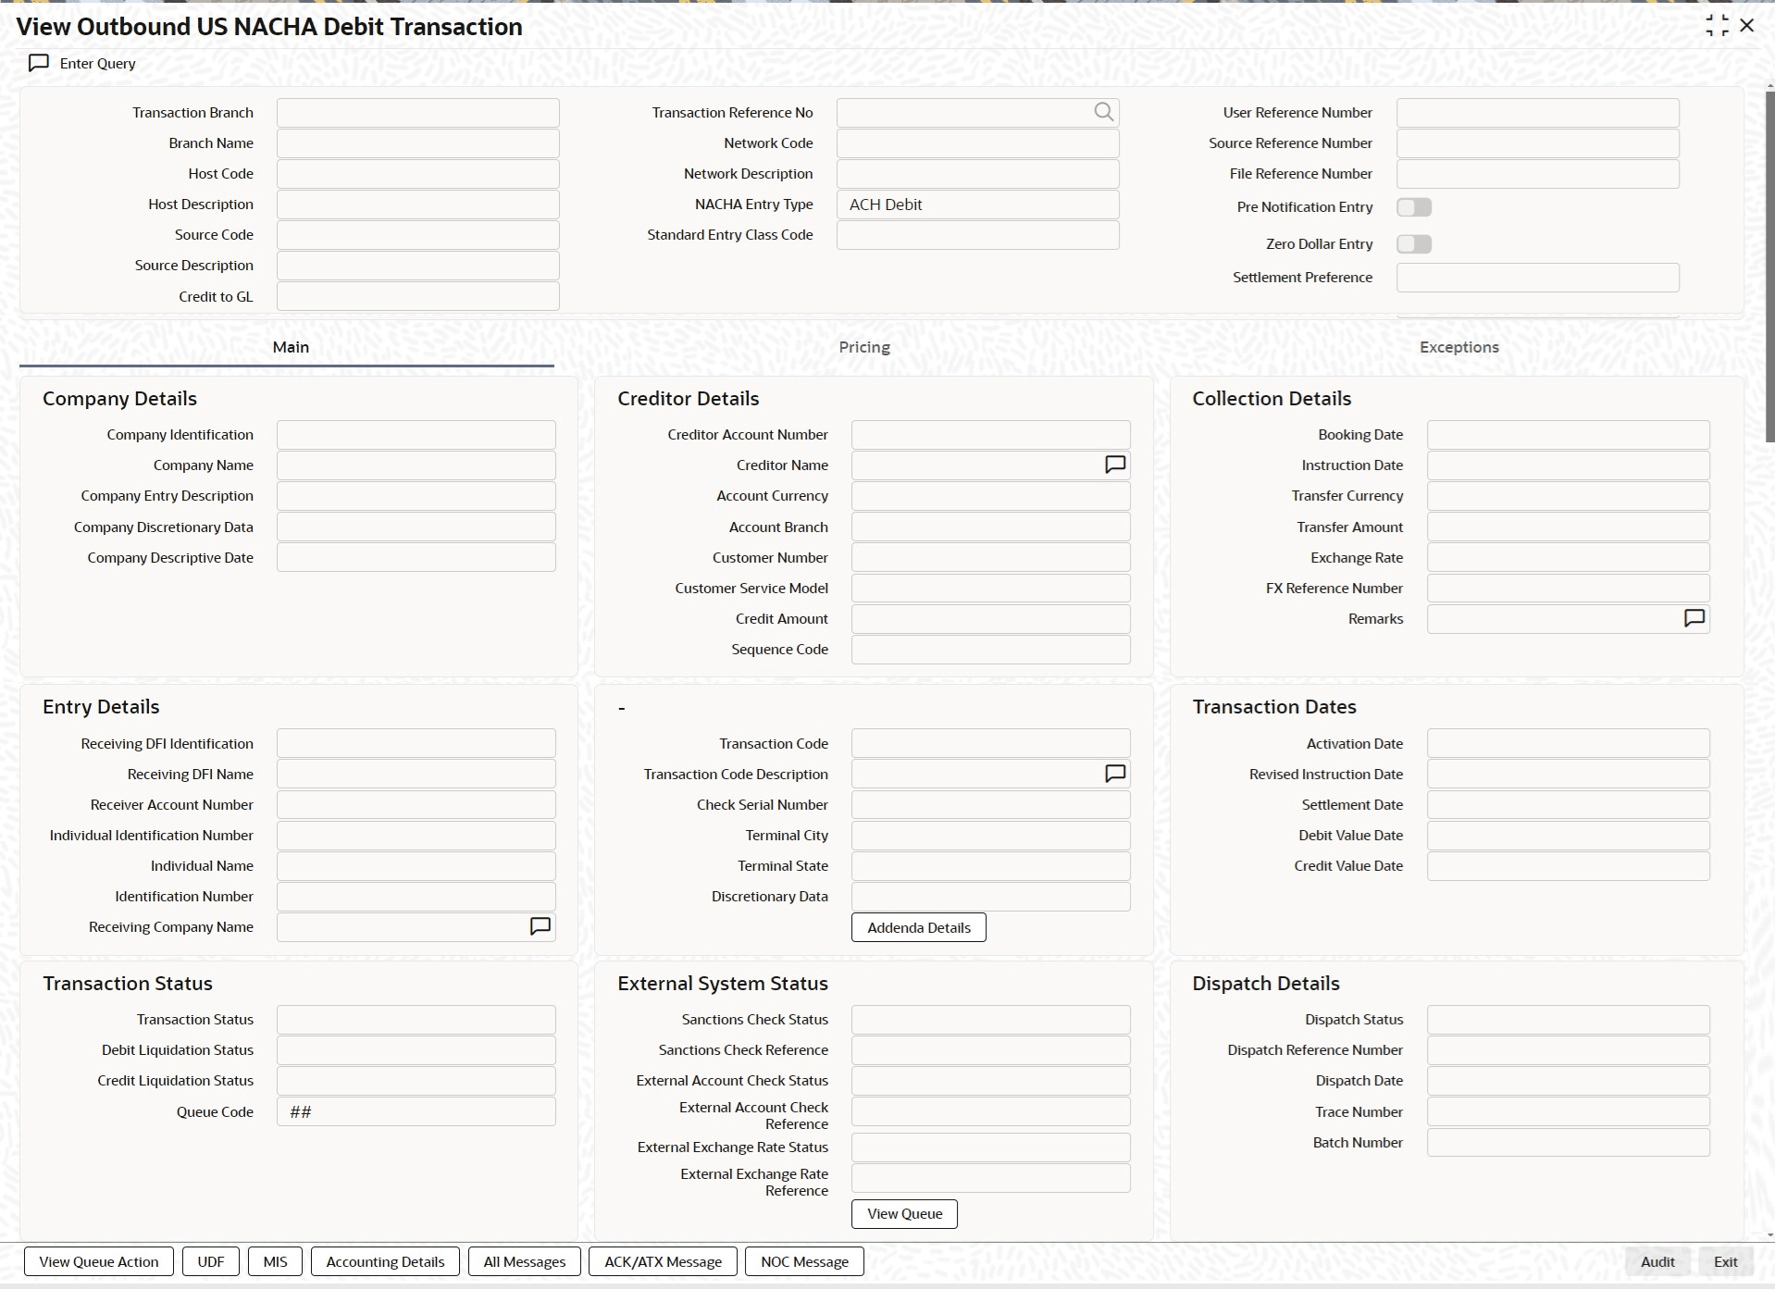
Task: Focus the Source Code field
Action: click(x=418, y=235)
